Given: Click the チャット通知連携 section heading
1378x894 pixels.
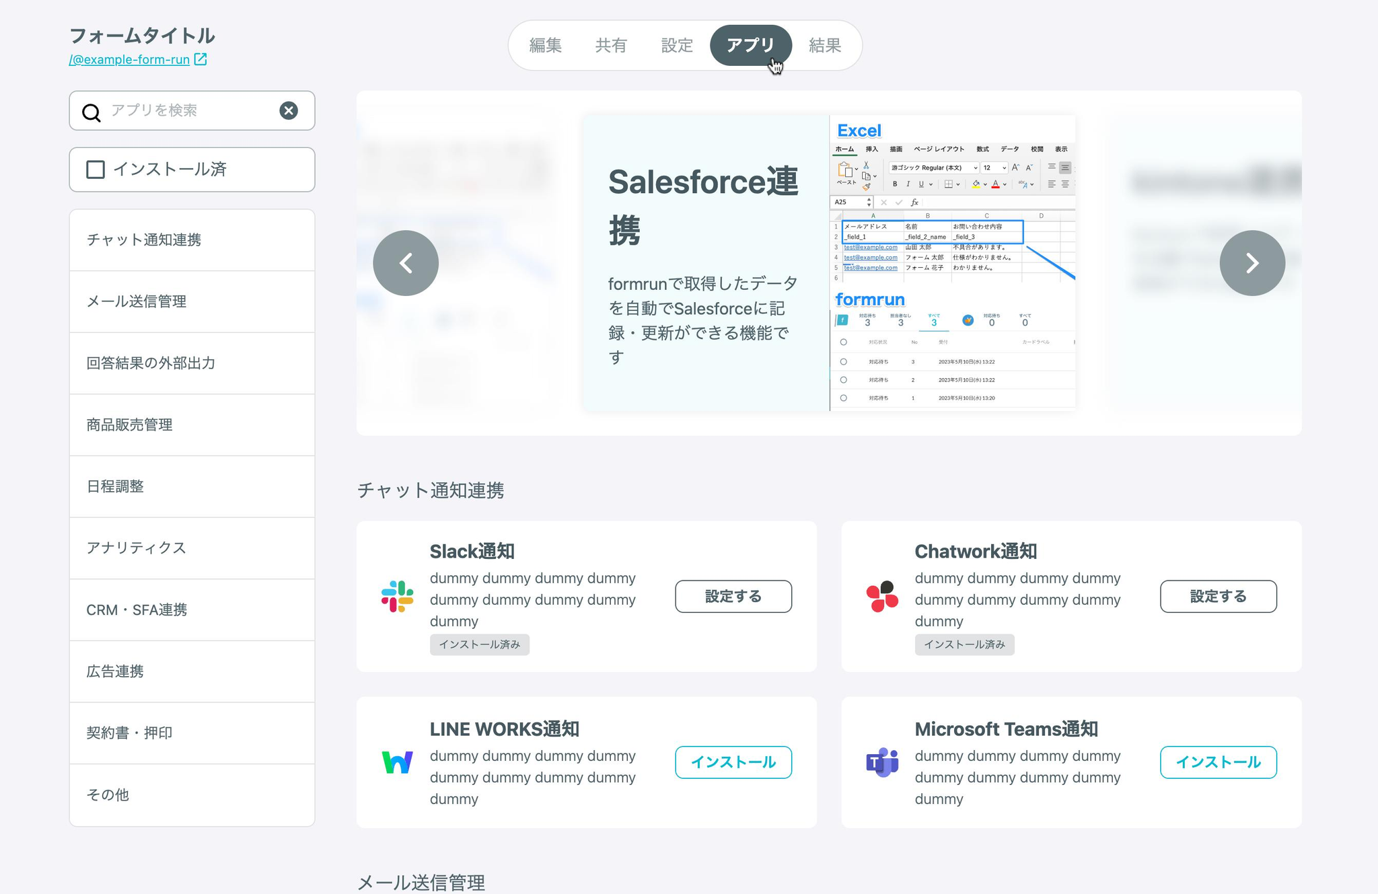Looking at the screenshot, I should click(431, 490).
